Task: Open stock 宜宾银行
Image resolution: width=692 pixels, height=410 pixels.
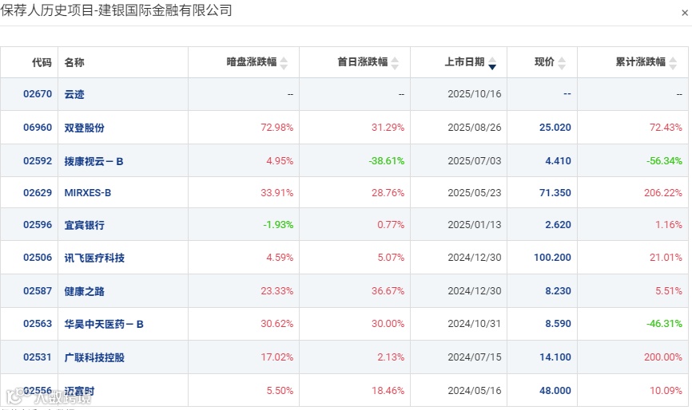Action: (x=84, y=225)
